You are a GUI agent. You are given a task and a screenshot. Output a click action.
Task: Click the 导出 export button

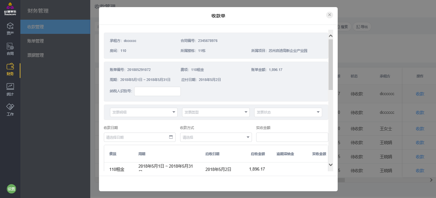pyautogui.click(x=362, y=27)
